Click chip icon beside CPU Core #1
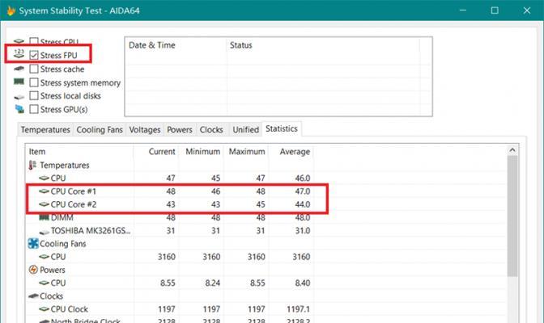 point(44,191)
